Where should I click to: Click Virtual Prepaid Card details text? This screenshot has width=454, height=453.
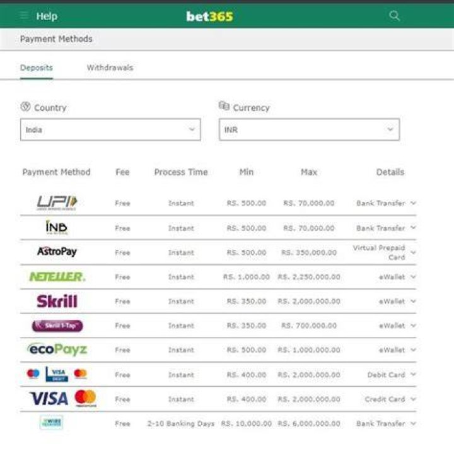click(379, 252)
